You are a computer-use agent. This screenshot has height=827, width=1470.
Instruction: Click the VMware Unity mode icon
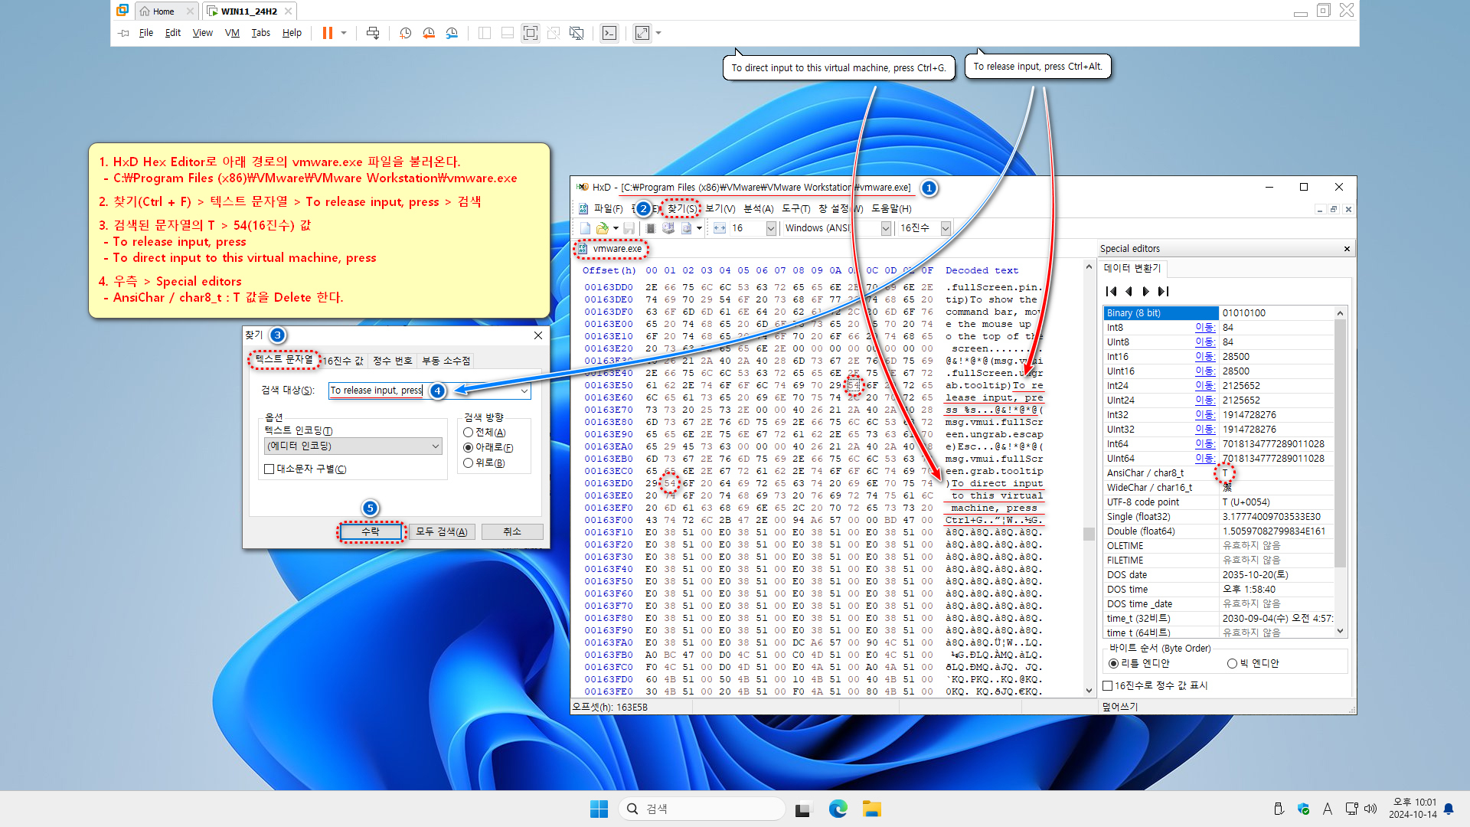tap(554, 33)
